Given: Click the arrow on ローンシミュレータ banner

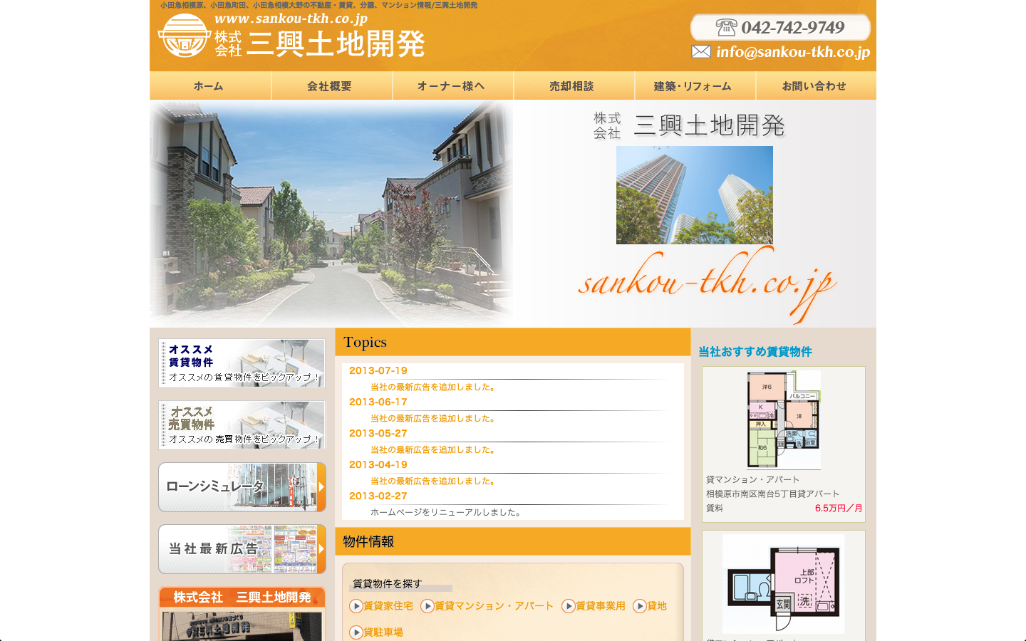Looking at the screenshot, I should (x=321, y=487).
